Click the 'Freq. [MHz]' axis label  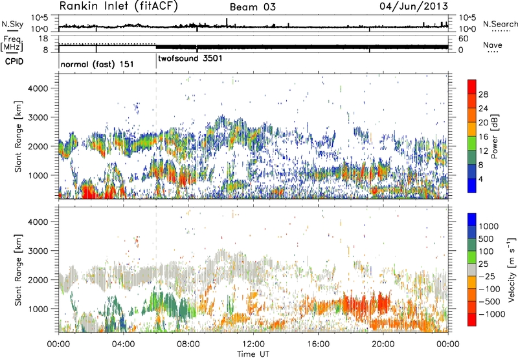click(x=12, y=43)
